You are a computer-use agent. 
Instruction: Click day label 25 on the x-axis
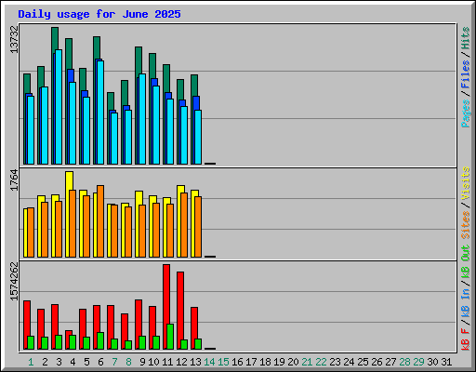point(363,362)
